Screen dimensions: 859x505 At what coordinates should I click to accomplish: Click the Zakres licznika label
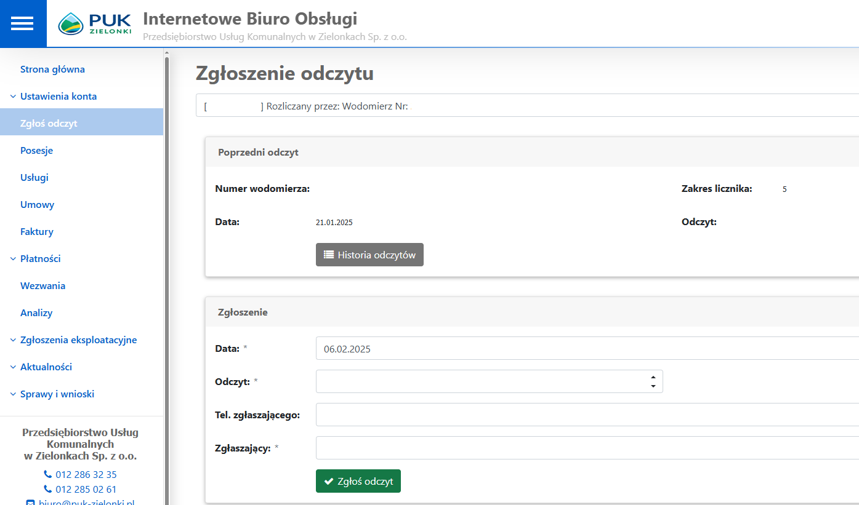click(x=717, y=188)
